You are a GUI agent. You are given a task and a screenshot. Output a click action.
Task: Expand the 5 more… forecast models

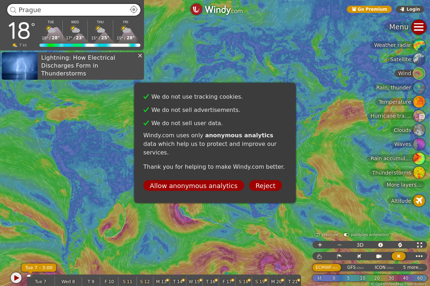click(x=412, y=267)
